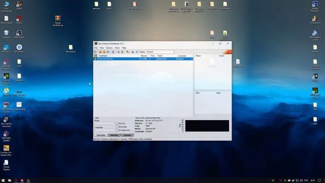
Task: Open the Dota 2 desktop shortcut
Action: point(19,20)
